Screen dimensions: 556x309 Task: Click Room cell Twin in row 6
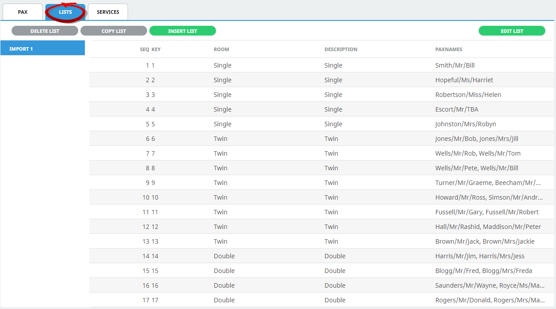pyautogui.click(x=220, y=139)
